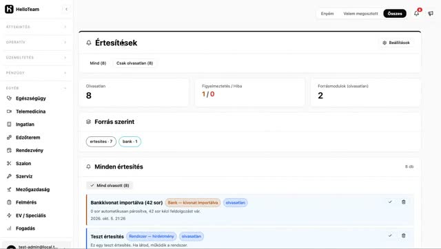Open Egészségügy module link
This screenshot has height=249, width=441.
tap(30, 98)
